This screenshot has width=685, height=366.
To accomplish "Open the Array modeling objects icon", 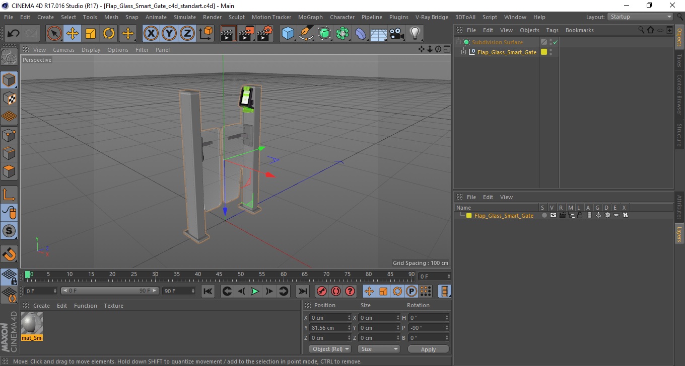I will point(342,34).
